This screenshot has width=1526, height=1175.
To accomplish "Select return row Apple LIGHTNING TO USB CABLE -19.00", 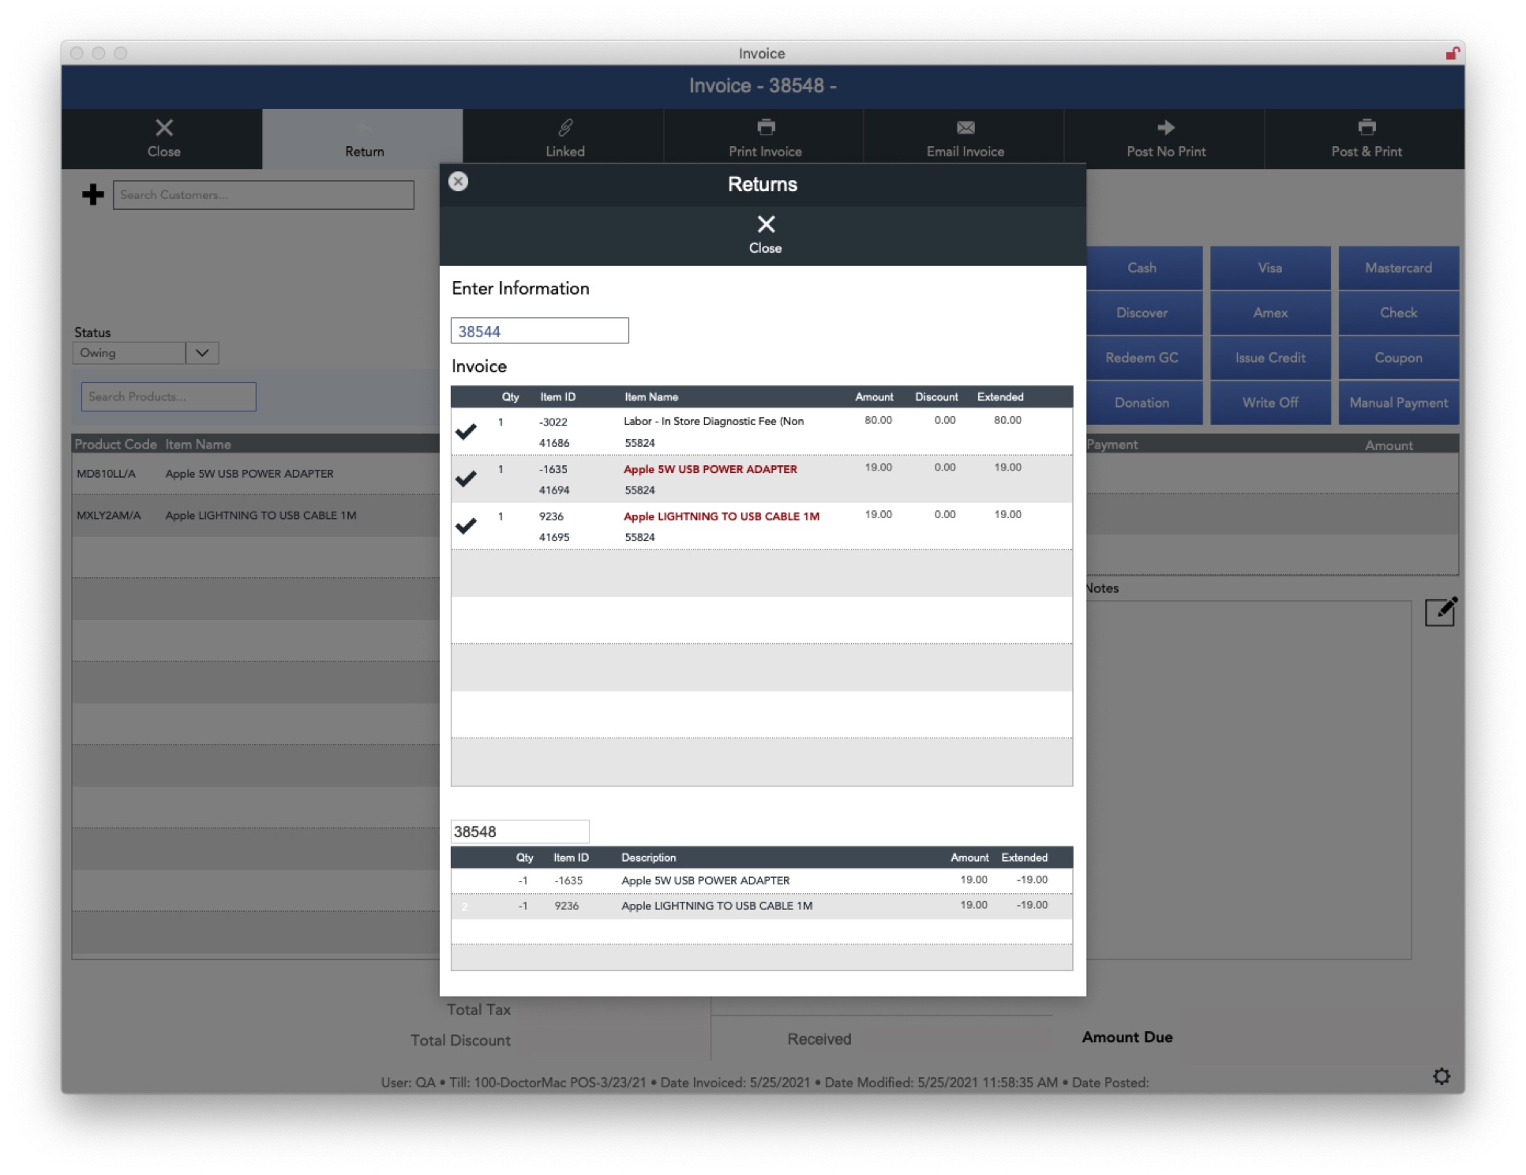I will (761, 906).
